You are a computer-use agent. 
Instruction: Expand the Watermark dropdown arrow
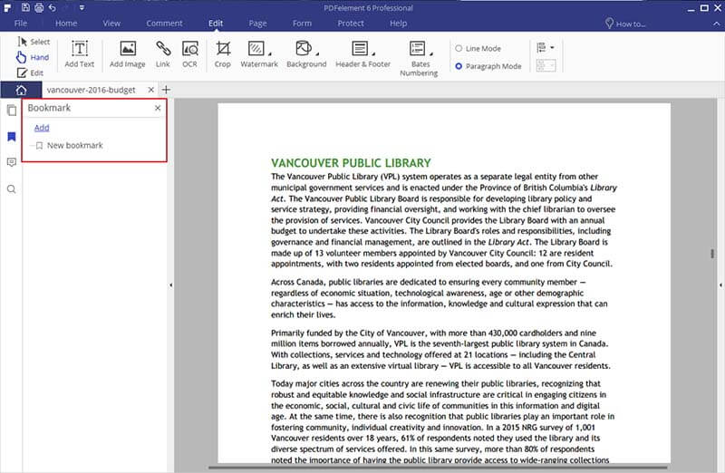270,53
